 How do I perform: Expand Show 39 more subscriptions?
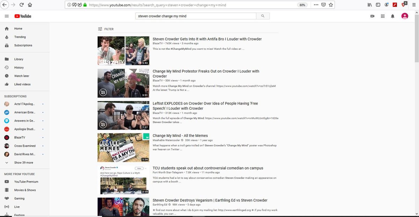[24, 163]
